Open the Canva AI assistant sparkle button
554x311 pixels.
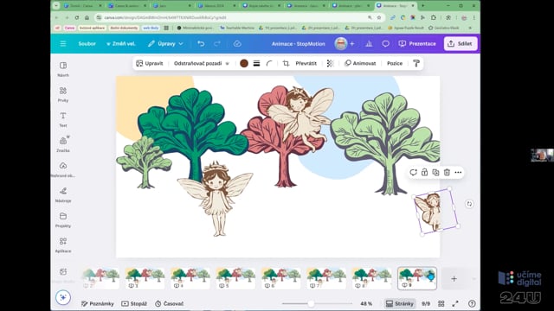point(63,297)
